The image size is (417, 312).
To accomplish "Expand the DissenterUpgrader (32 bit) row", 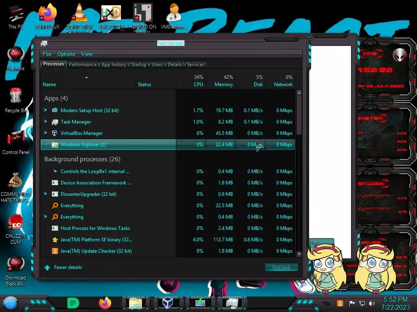I will pyautogui.click(x=46, y=194).
